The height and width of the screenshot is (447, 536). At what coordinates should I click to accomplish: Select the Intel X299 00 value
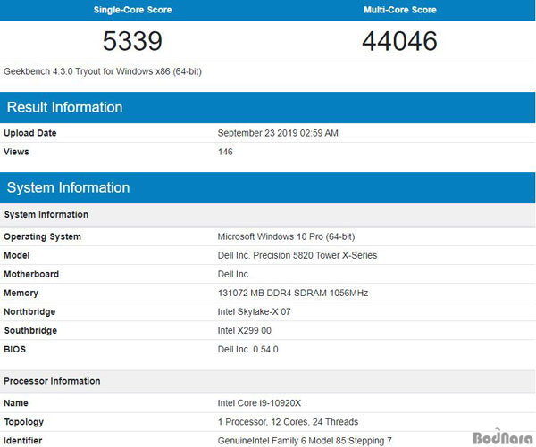point(245,330)
